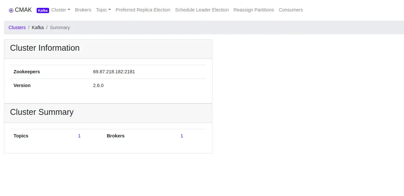
Task: Open the CMAK home link
Action: click(20, 10)
